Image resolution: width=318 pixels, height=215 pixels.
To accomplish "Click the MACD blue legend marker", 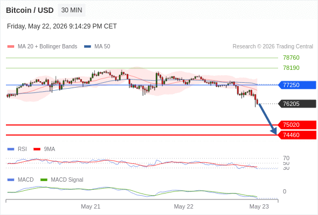I will (x=11, y=180).
